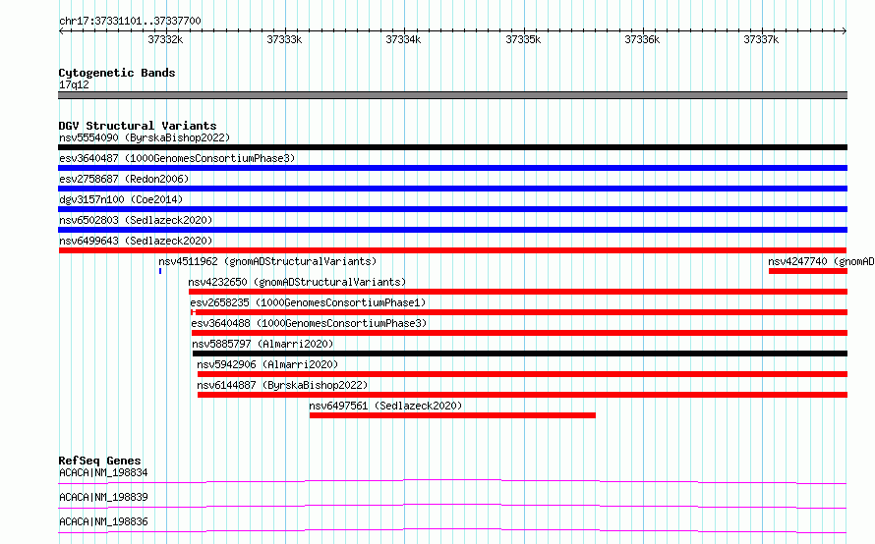Select the ACACA|NM_198839 gene label
The image size is (875, 544).
point(103,497)
